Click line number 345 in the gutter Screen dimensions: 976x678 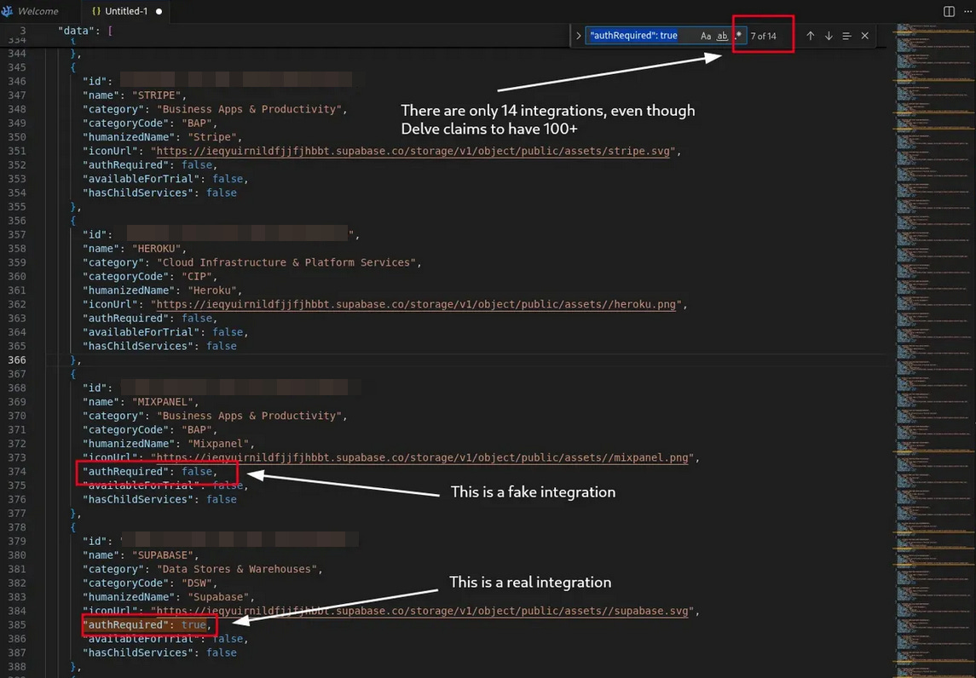click(x=17, y=67)
